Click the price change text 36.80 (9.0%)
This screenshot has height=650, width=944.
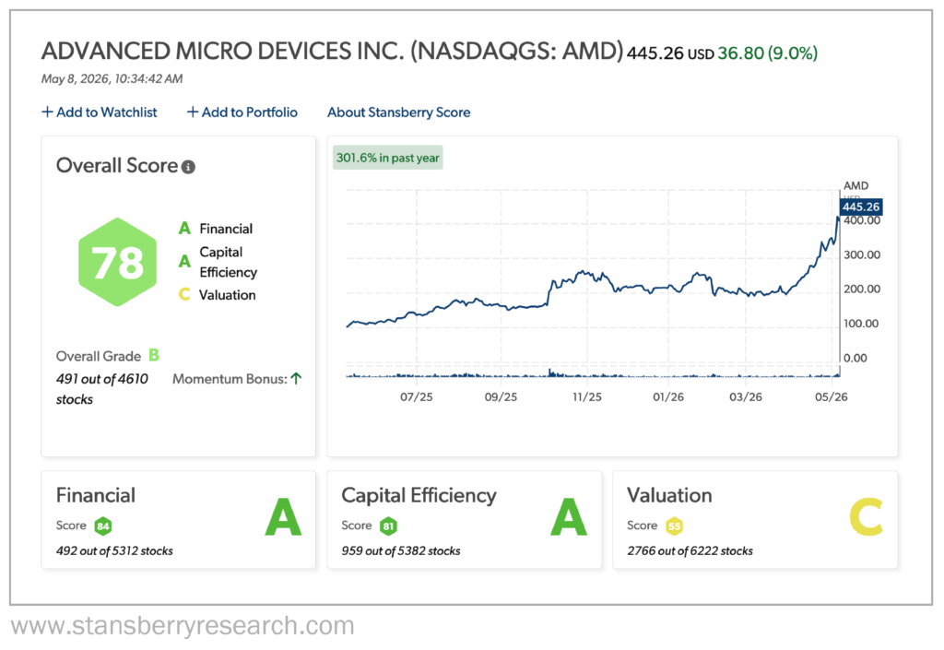768,53
